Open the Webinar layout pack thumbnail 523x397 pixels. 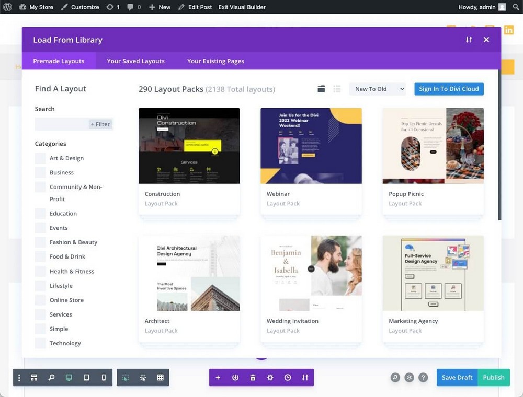(311, 146)
